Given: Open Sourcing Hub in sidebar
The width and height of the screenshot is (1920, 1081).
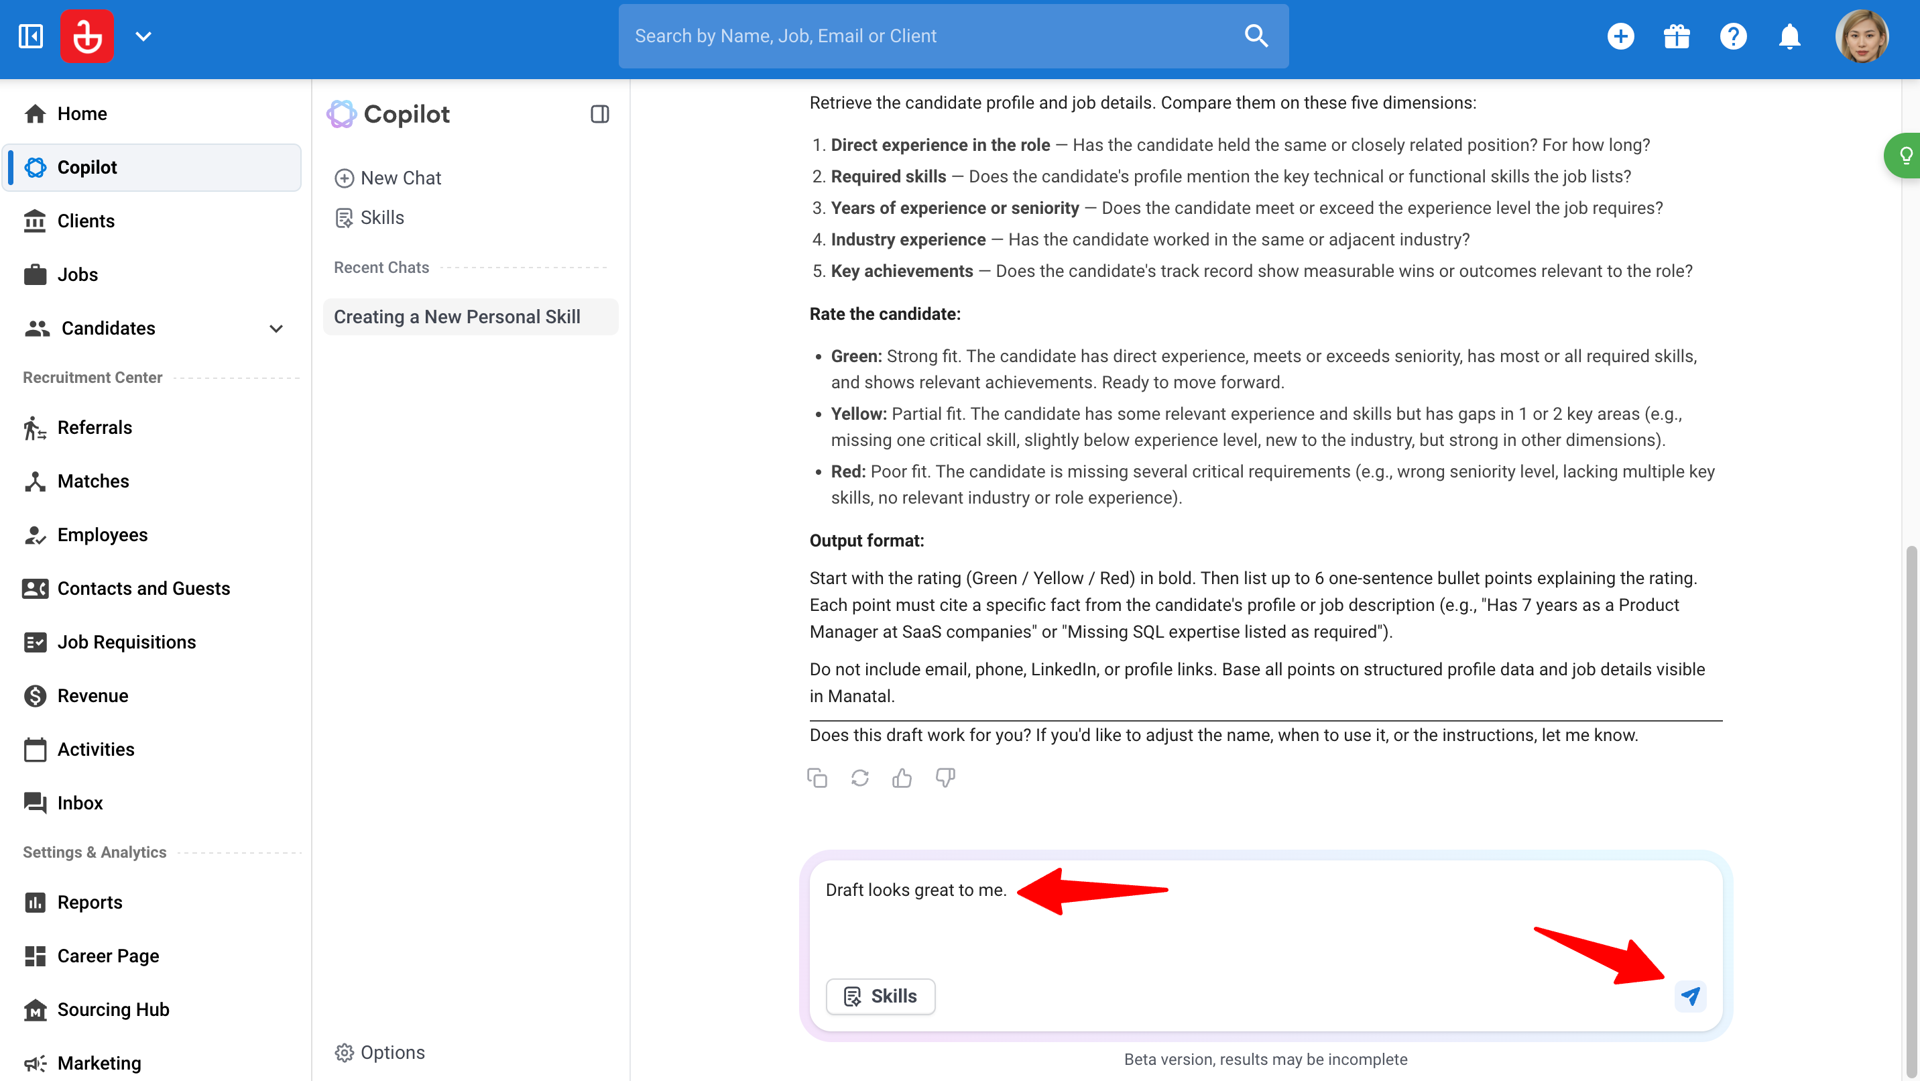Looking at the screenshot, I should 152,1009.
